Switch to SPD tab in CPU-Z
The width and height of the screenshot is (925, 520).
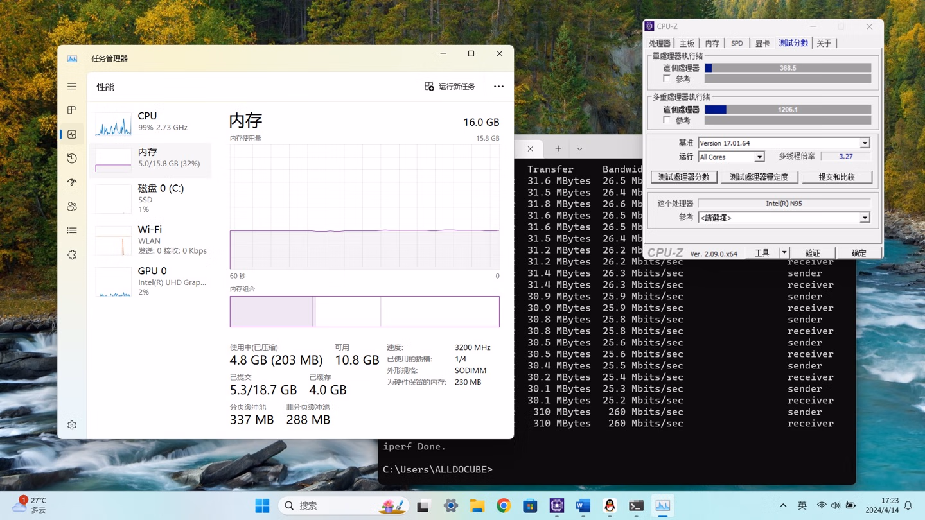[x=737, y=43]
